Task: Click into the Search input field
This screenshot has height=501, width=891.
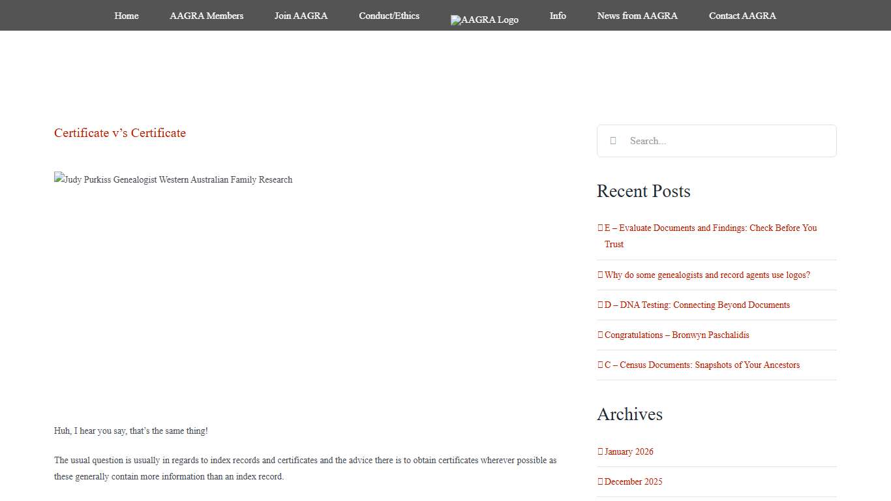Action: pos(727,141)
